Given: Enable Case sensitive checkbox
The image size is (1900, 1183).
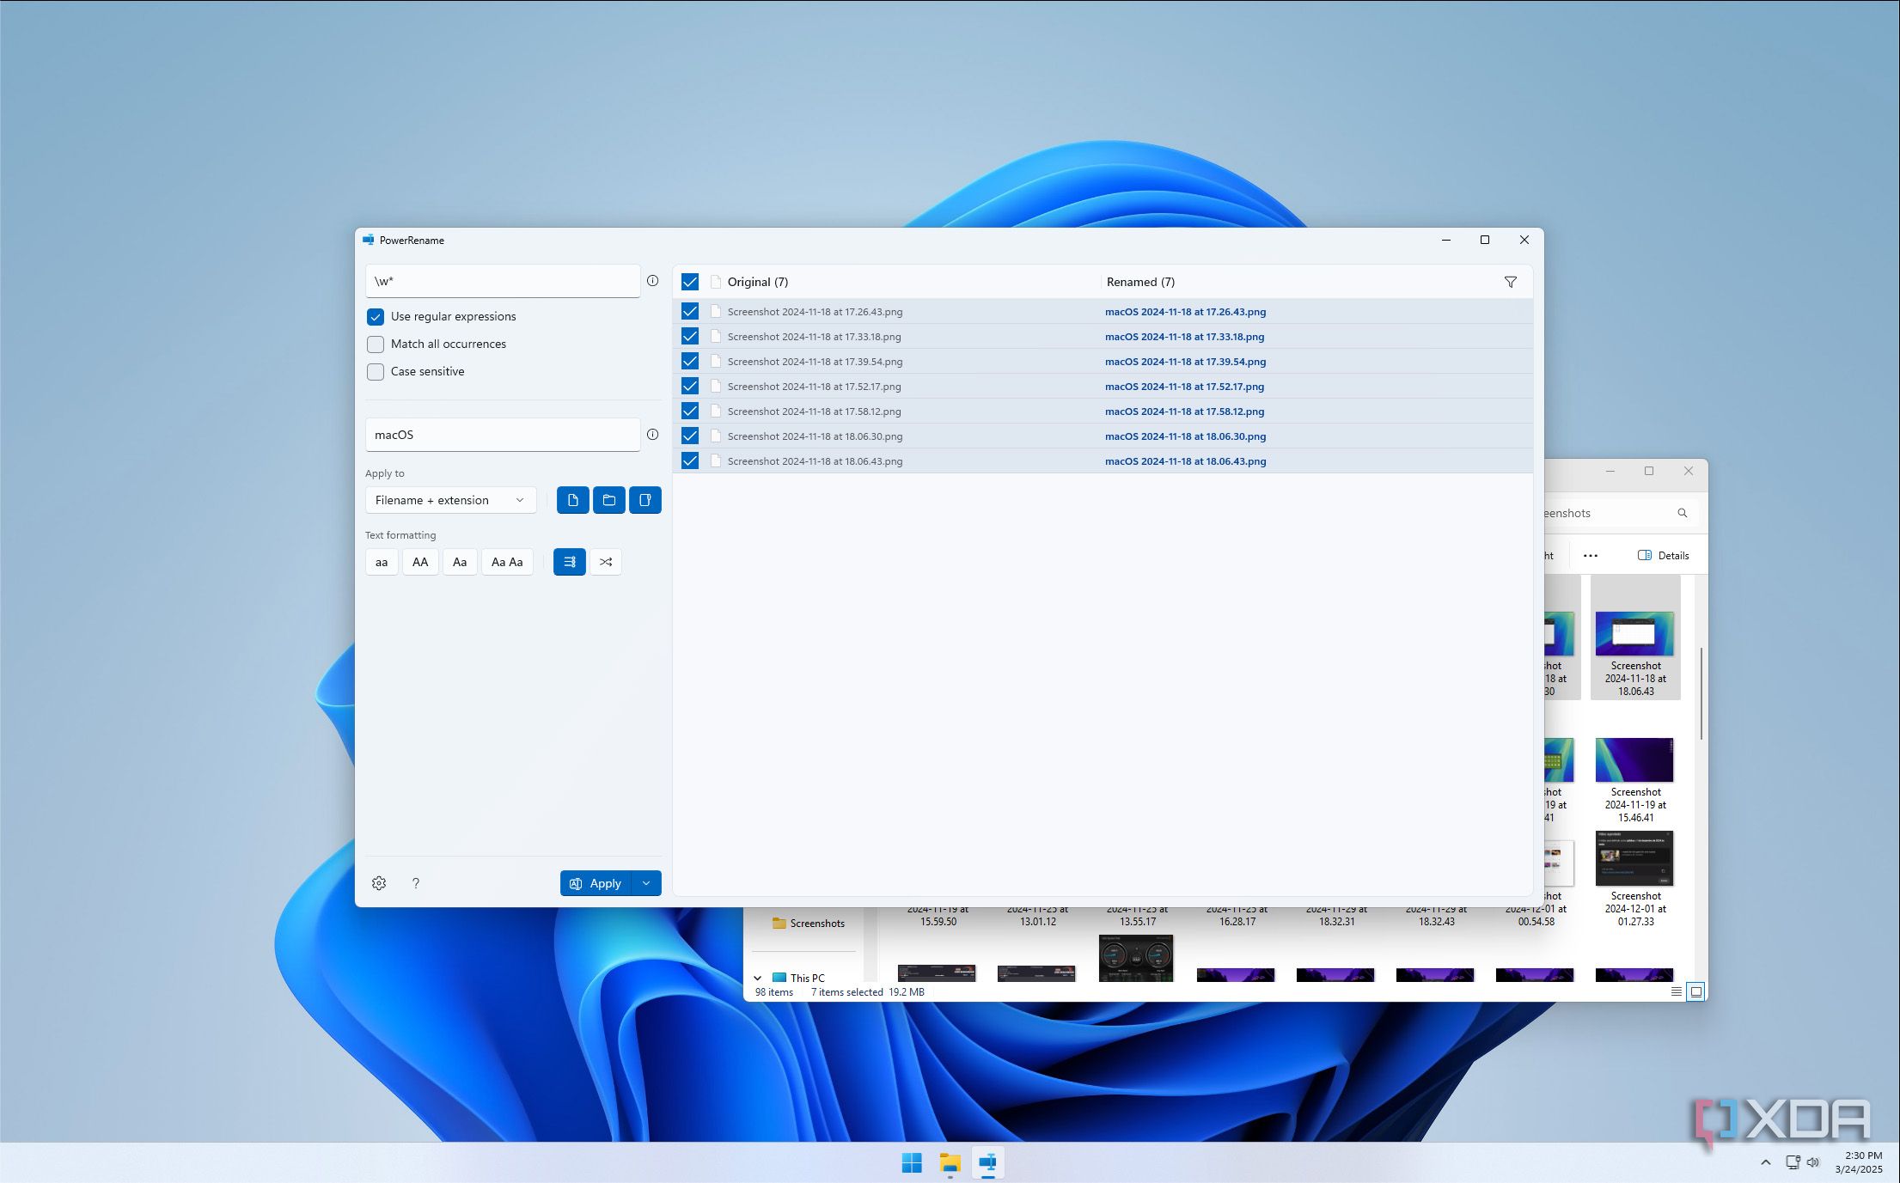Looking at the screenshot, I should pyautogui.click(x=376, y=372).
